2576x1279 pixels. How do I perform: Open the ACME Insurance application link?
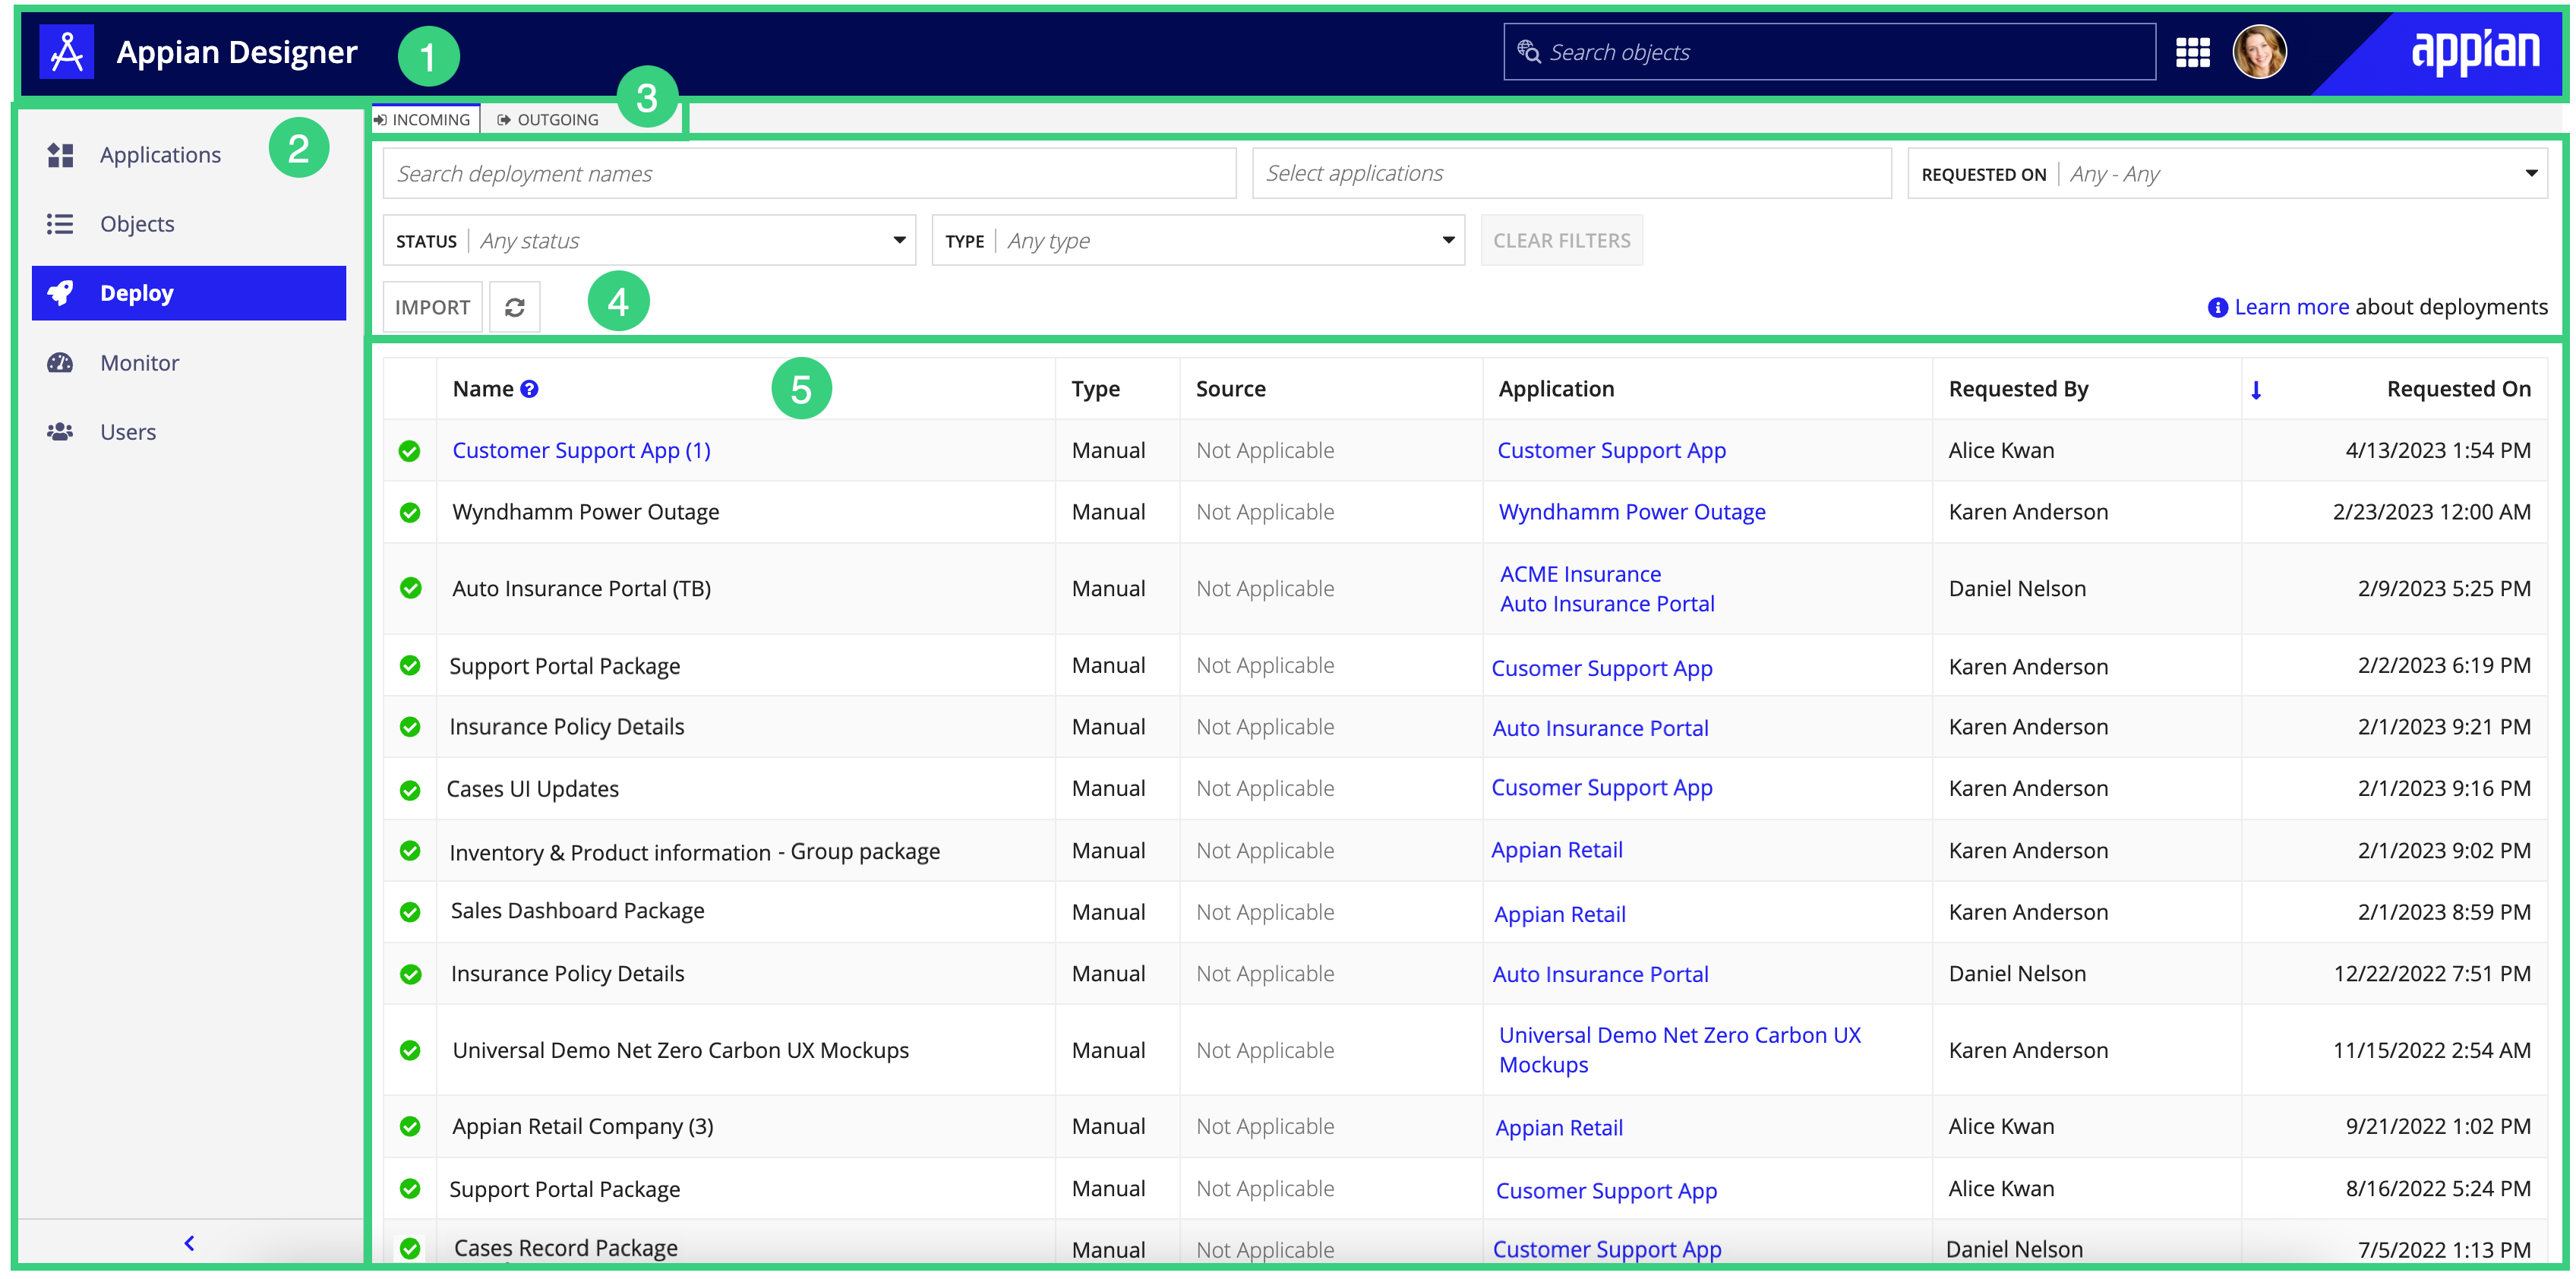coord(1580,574)
